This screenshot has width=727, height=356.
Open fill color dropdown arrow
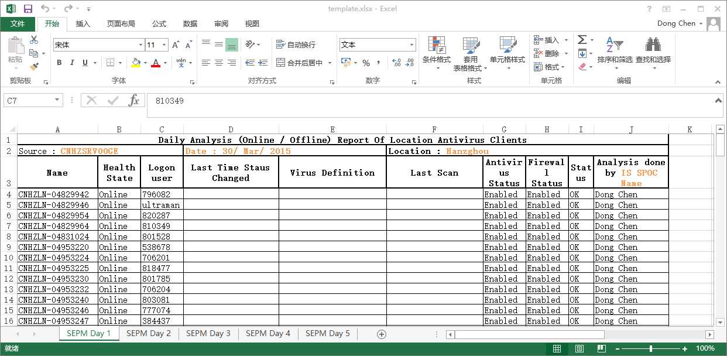click(x=145, y=63)
